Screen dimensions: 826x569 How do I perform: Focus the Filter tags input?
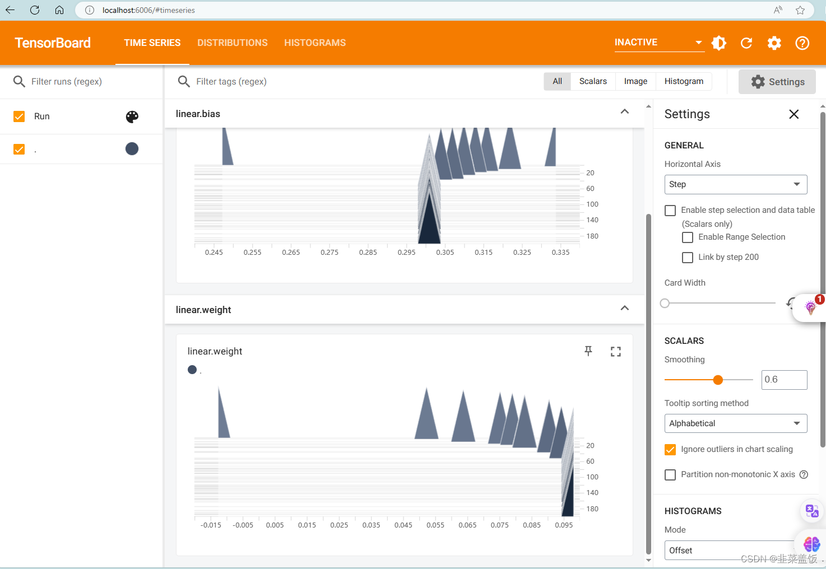(364, 82)
